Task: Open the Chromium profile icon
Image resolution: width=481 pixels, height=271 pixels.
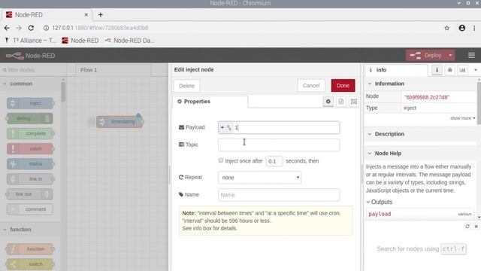Action: click(x=462, y=28)
